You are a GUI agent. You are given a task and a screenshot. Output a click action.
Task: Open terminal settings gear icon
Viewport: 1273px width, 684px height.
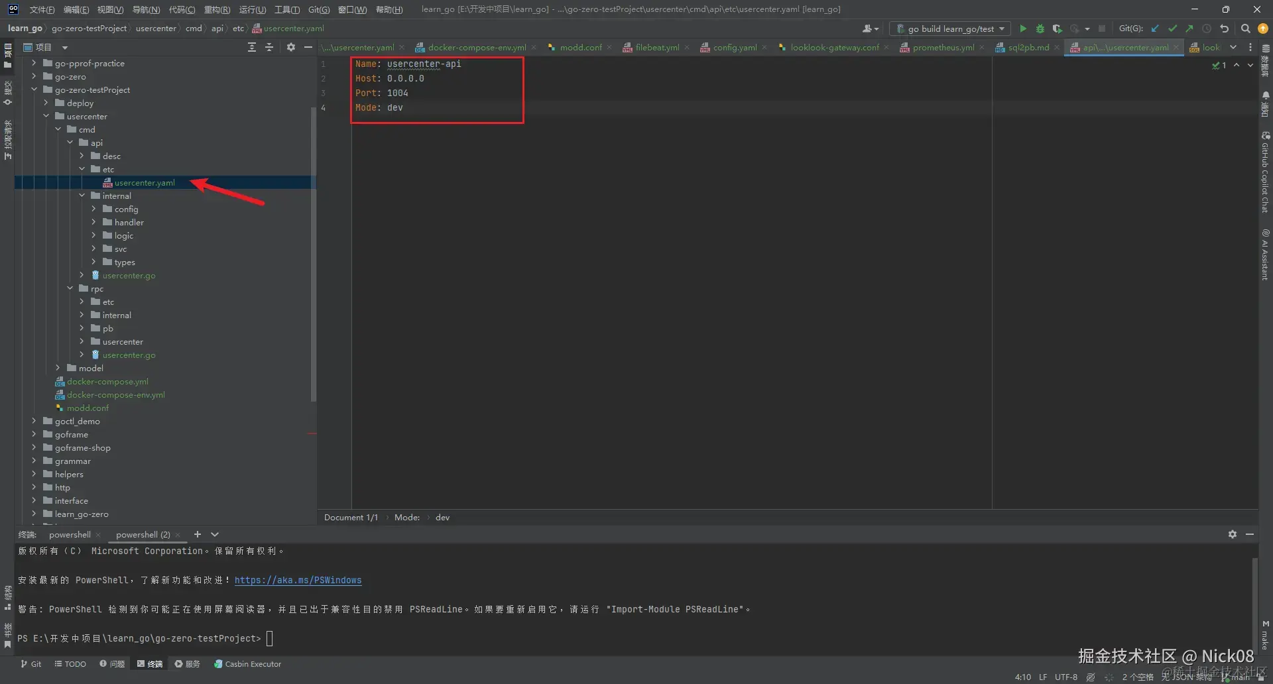tap(1233, 534)
